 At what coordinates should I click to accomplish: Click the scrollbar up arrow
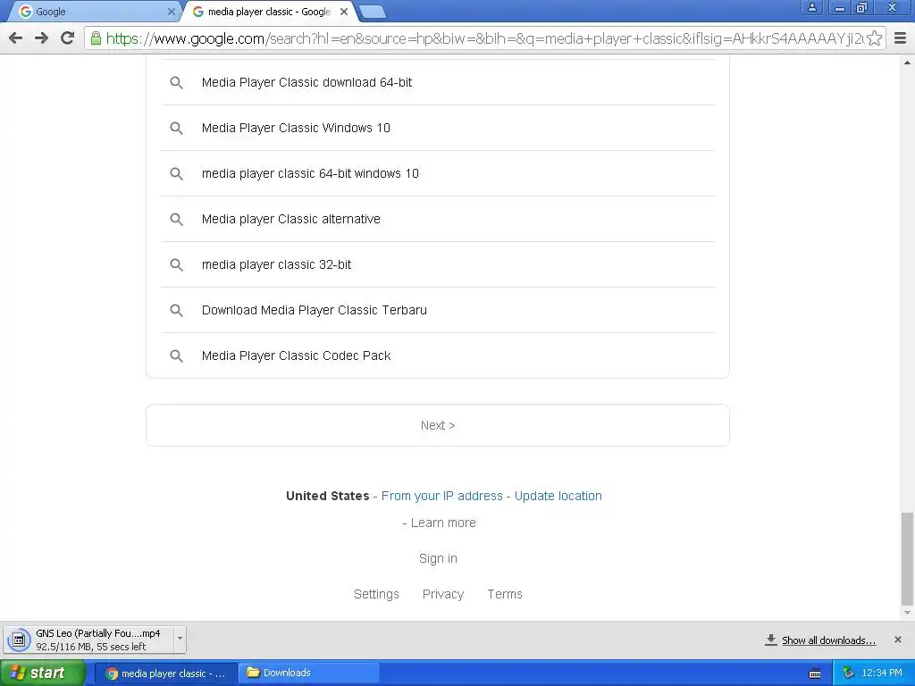coord(907,62)
